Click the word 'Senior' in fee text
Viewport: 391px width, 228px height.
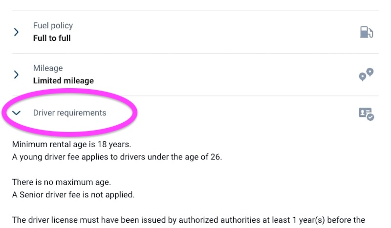point(31,195)
